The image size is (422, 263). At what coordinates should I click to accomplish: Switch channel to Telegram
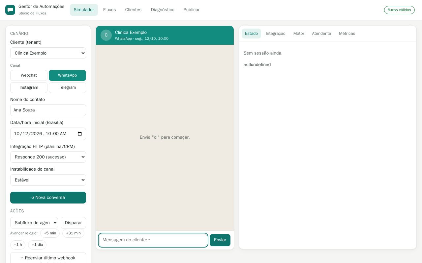point(67,87)
